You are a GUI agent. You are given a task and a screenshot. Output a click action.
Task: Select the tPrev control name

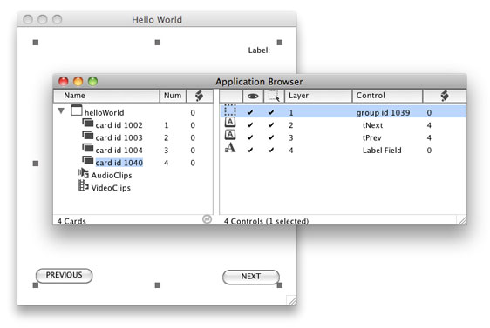pos(372,137)
